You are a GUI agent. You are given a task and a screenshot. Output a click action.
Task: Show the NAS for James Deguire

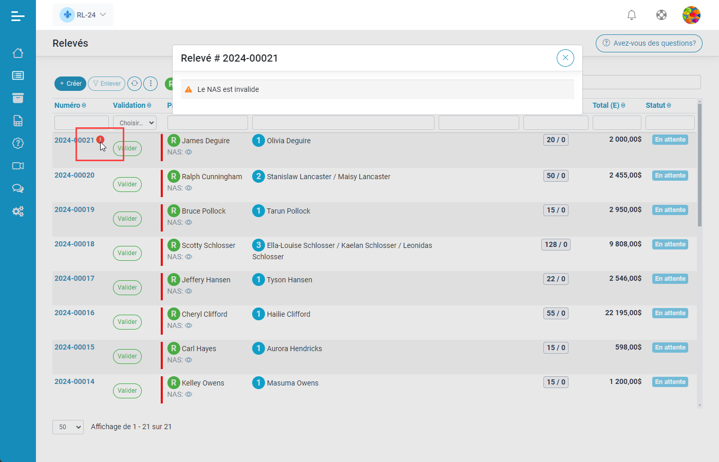point(188,151)
